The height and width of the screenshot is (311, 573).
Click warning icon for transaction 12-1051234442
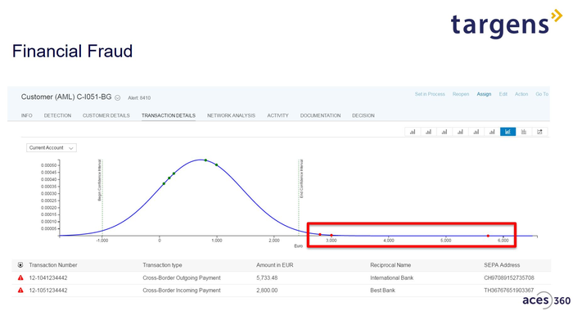(20, 291)
